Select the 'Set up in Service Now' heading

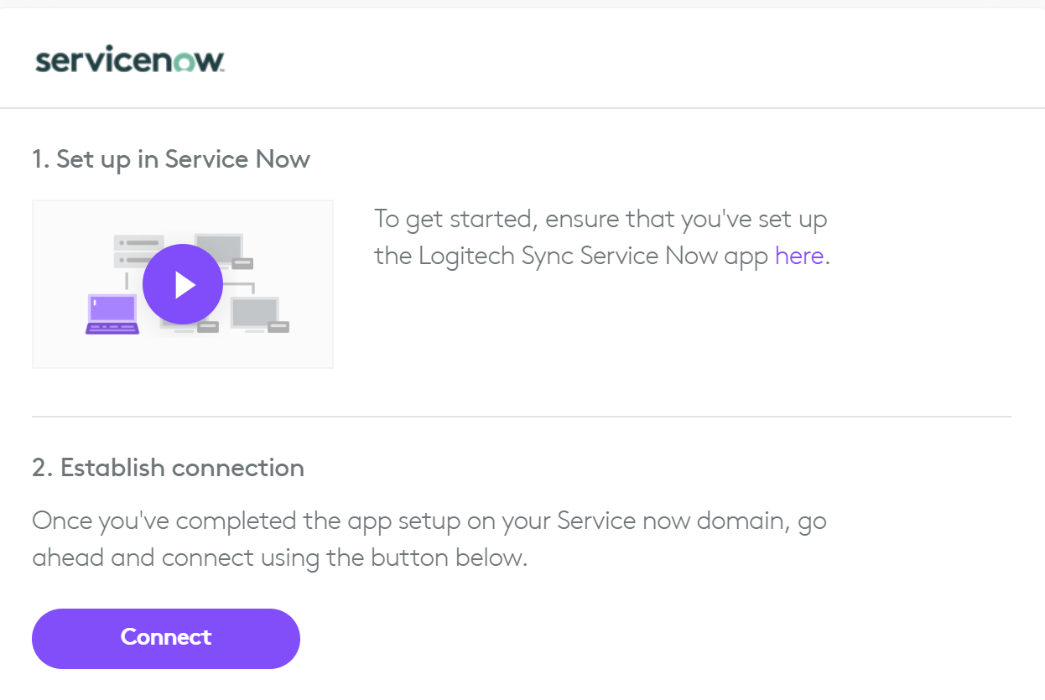click(x=171, y=159)
